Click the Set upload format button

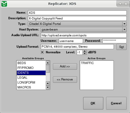pyautogui.click(x=122, y=47)
